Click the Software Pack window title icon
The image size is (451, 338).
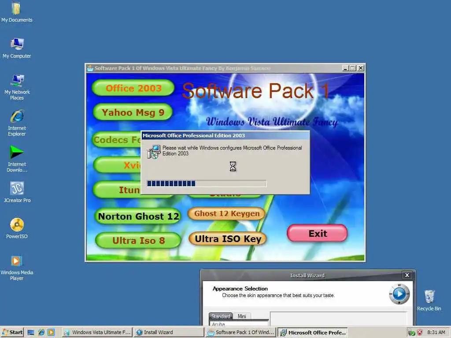[x=90, y=68]
